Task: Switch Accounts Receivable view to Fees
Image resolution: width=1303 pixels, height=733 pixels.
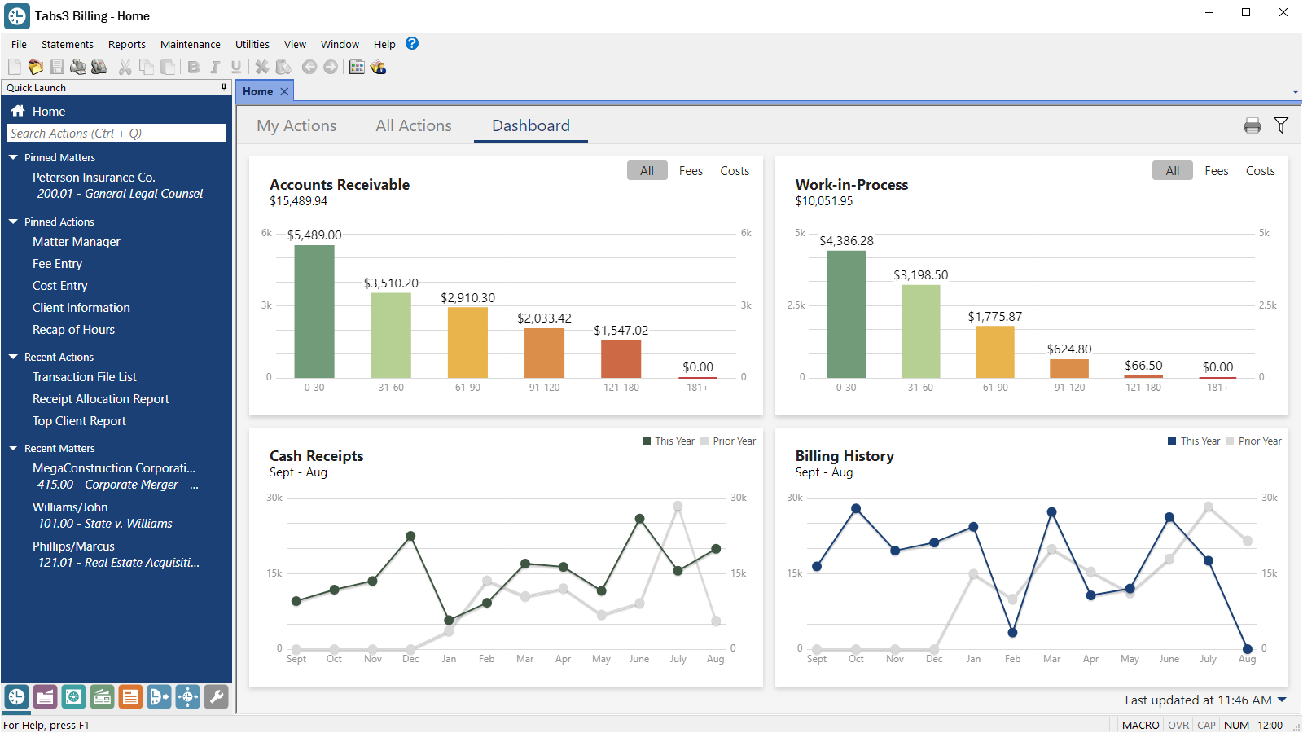Action: point(691,170)
